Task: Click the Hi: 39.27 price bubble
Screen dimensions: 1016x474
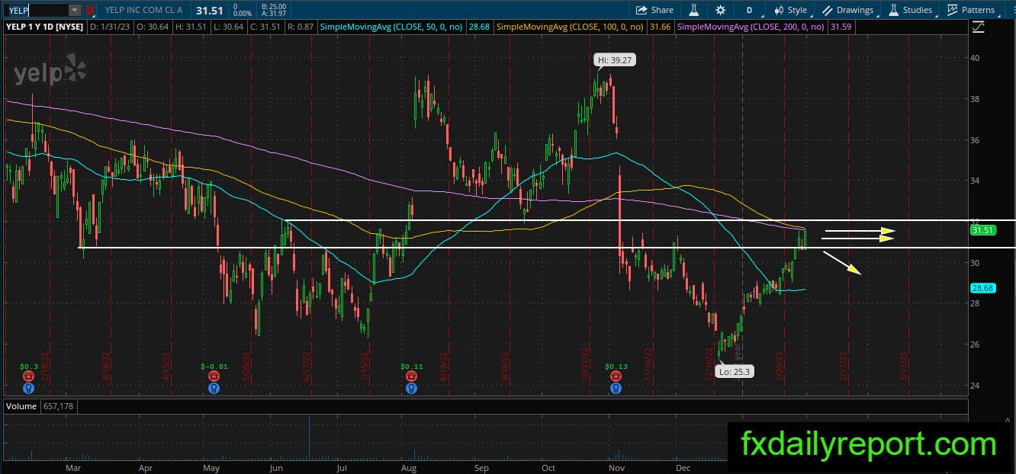Action: click(x=615, y=59)
